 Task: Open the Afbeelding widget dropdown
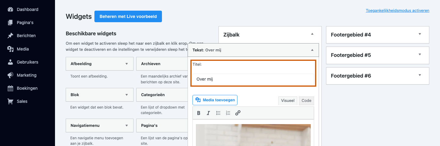(127, 64)
